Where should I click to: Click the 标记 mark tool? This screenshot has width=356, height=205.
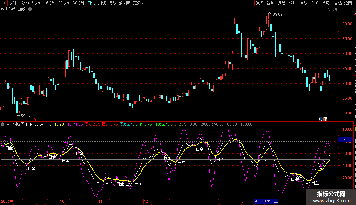[x=325, y=3]
